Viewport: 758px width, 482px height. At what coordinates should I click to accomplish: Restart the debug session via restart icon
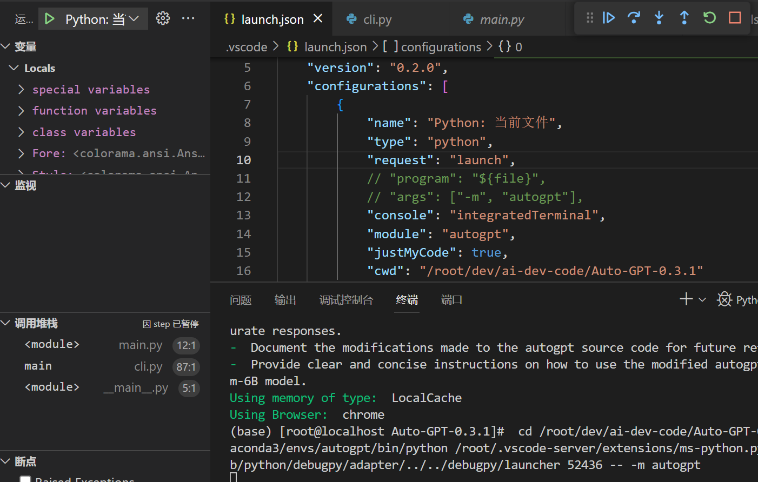(x=709, y=17)
